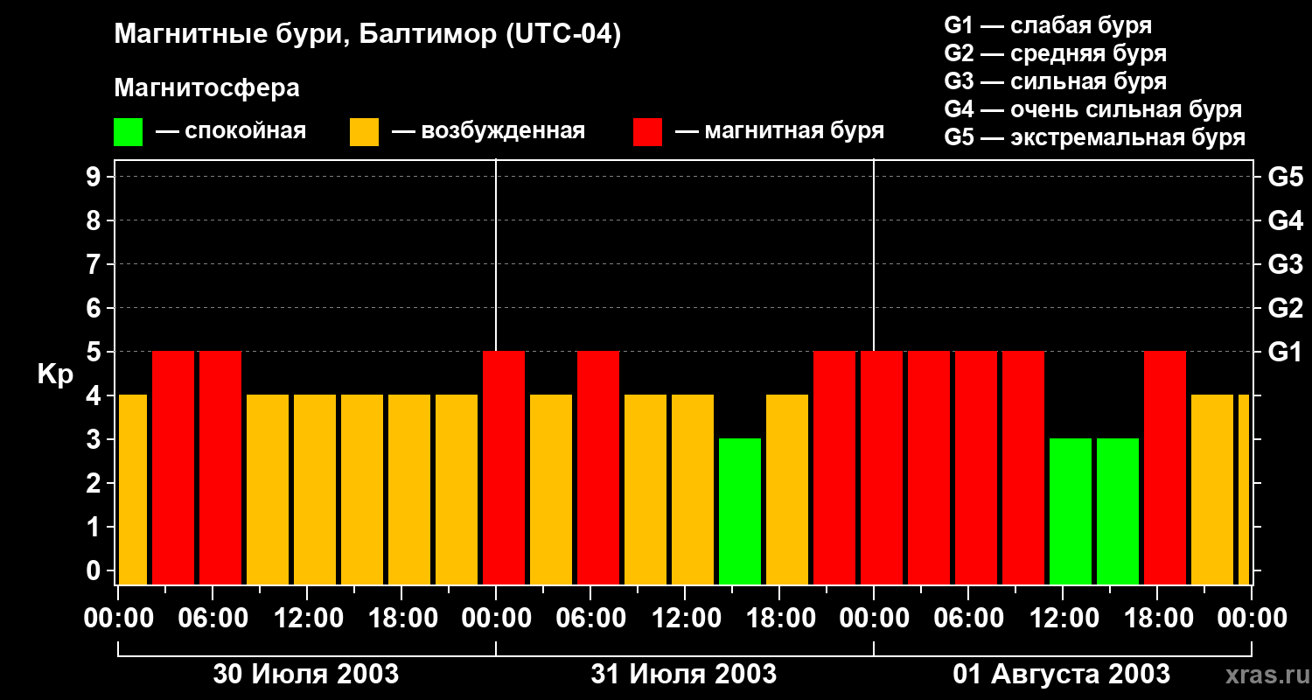Image resolution: width=1312 pixels, height=700 pixels.
Task: Select the '01 Августа 2003' date label
Action: coord(1061,675)
